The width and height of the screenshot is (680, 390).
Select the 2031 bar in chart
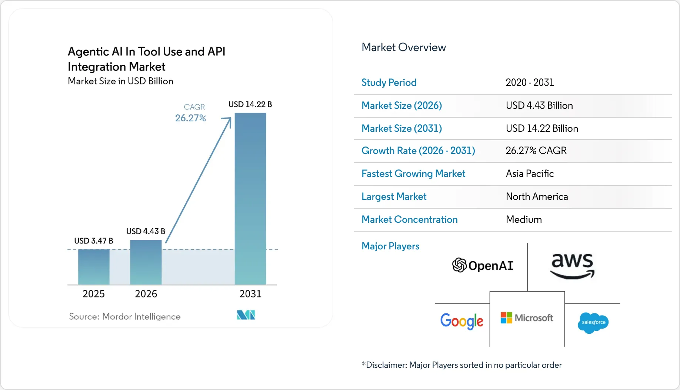click(x=250, y=199)
